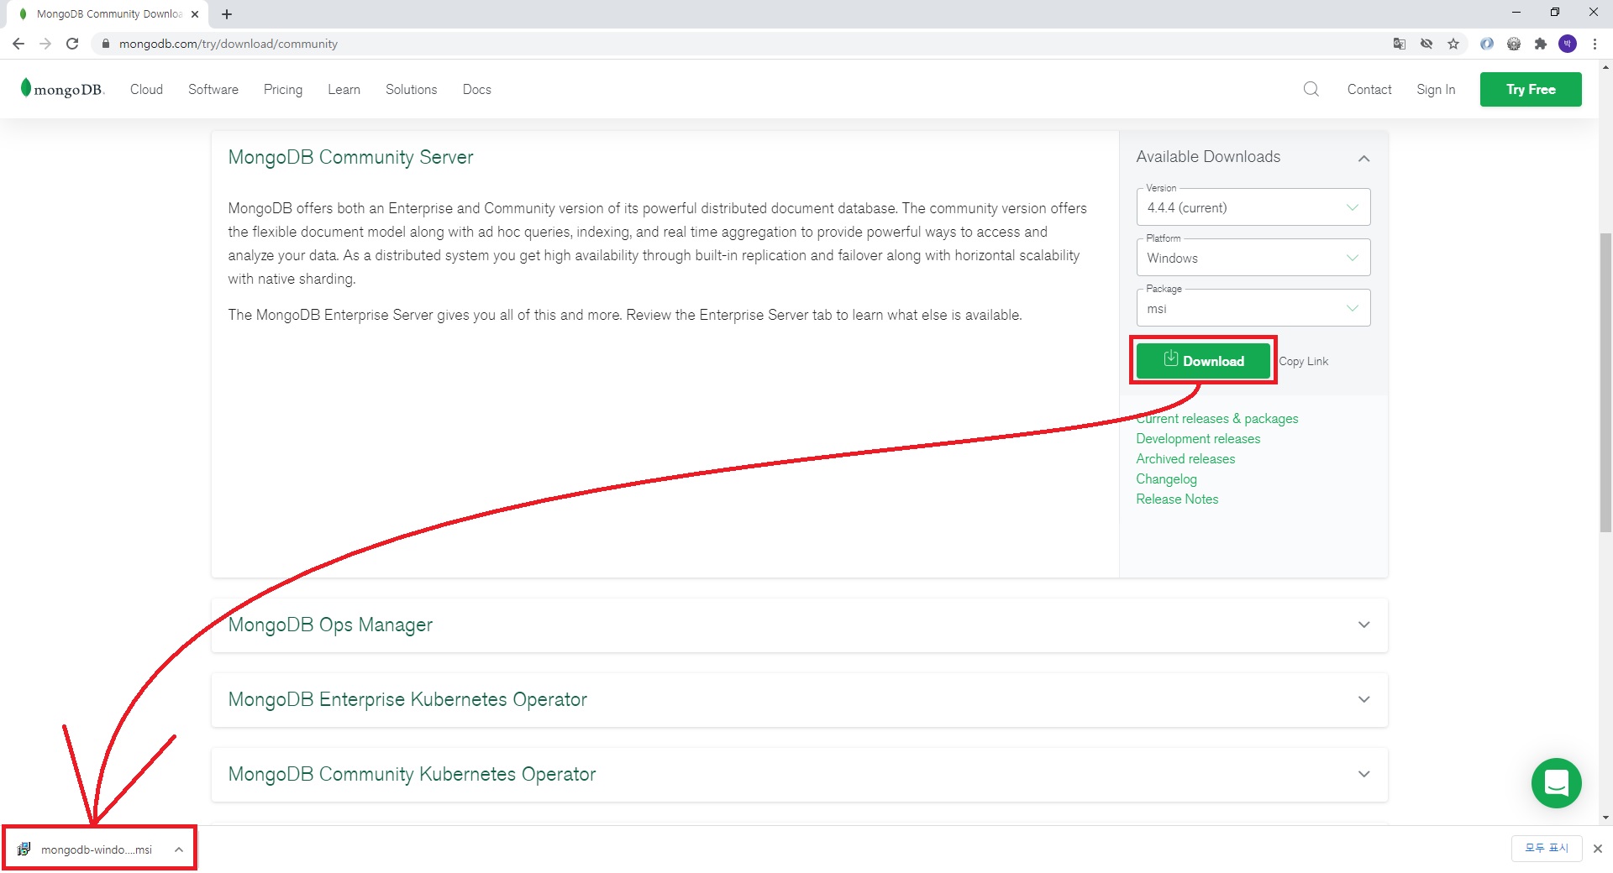The image size is (1613, 873).
Task: Click the eye-slash icon in address bar
Action: 1426,44
